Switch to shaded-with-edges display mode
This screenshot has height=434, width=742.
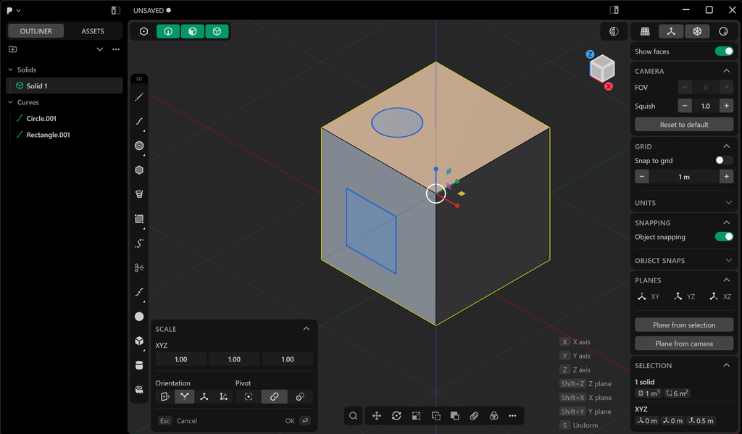pos(192,31)
